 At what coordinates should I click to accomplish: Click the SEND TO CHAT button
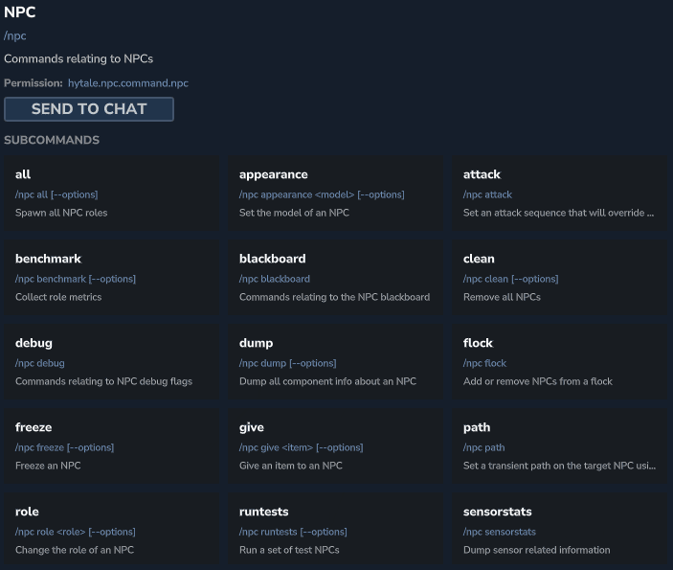tap(89, 109)
